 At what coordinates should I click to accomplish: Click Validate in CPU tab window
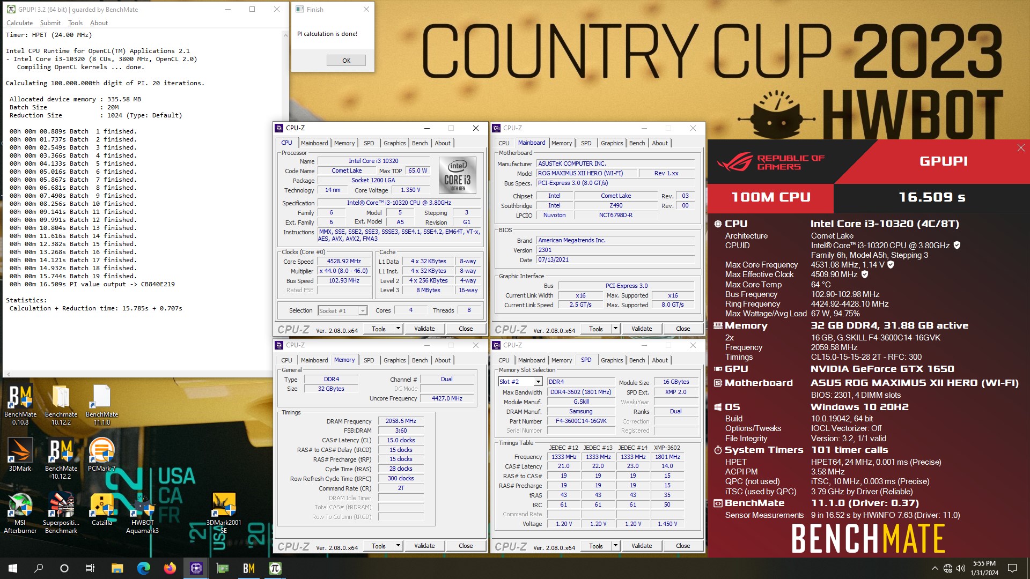pos(424,329)
